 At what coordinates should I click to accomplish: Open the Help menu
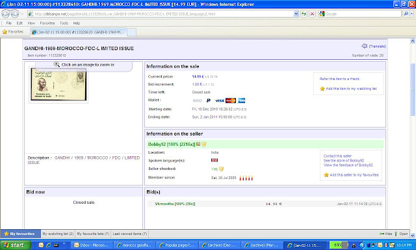coord(77,23)
